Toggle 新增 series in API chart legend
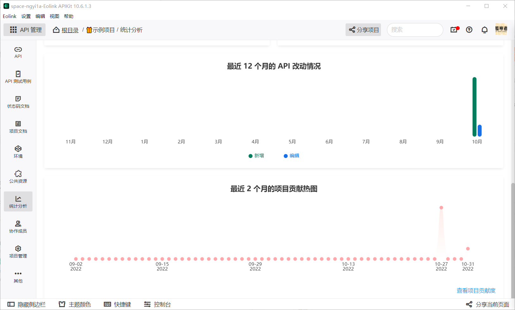 (256, 156)
